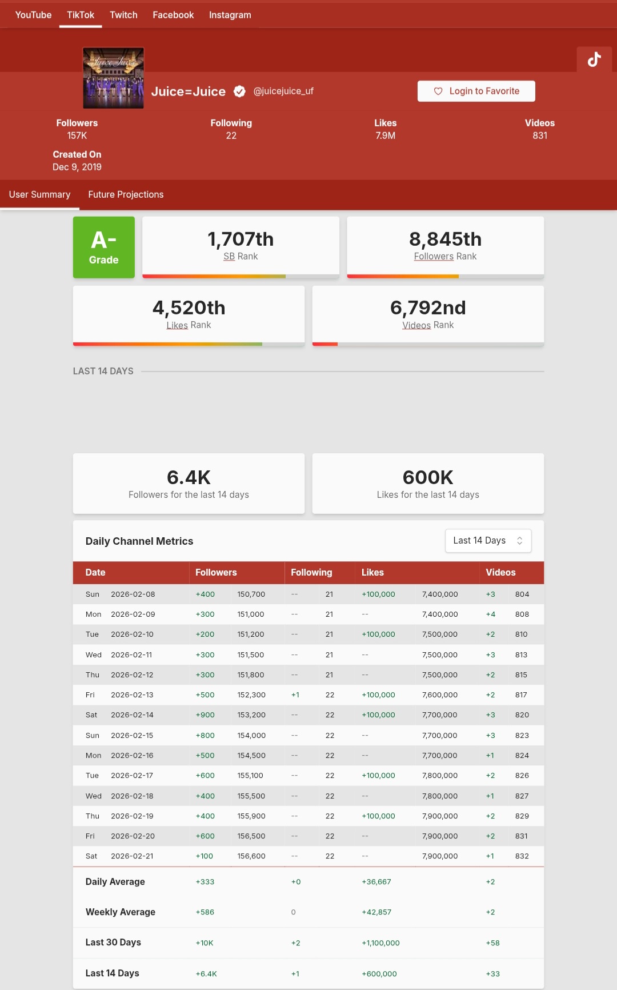This screenshot has width=617, height=990.
Task: Select the User Summary tab
Action: [39, 195]
